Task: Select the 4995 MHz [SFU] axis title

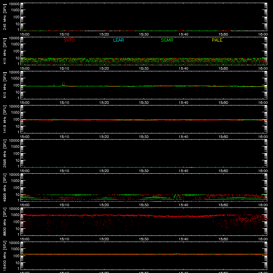Action: pos(4,187)
